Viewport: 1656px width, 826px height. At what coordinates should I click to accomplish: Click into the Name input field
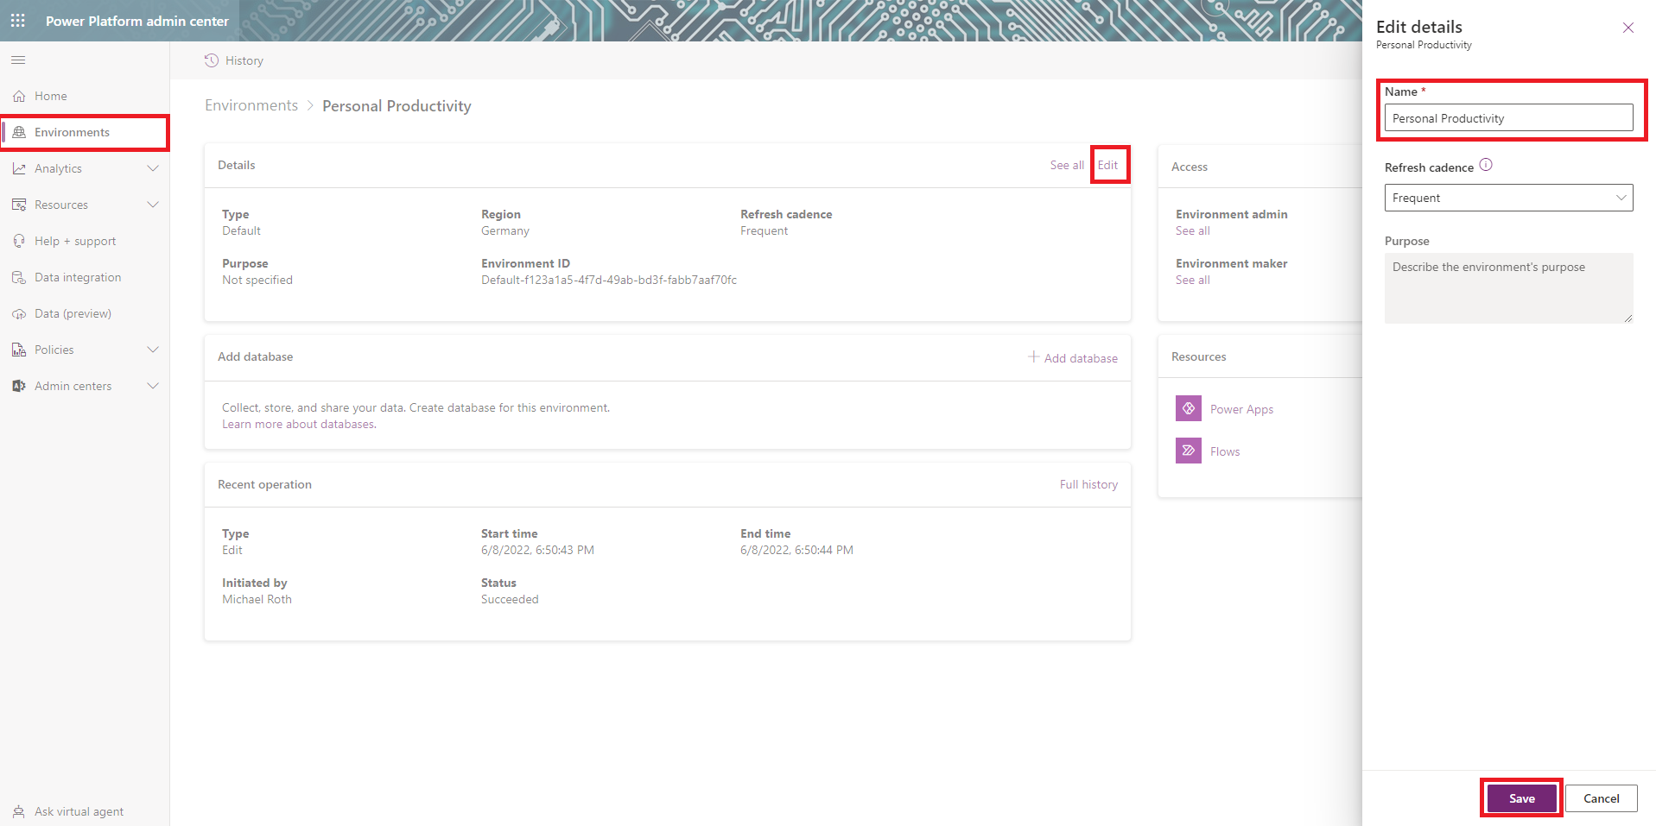pyautogui.click(x=1508, y=118)
